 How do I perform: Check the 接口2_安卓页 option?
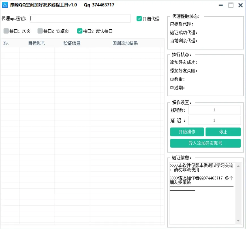point(40,31)
